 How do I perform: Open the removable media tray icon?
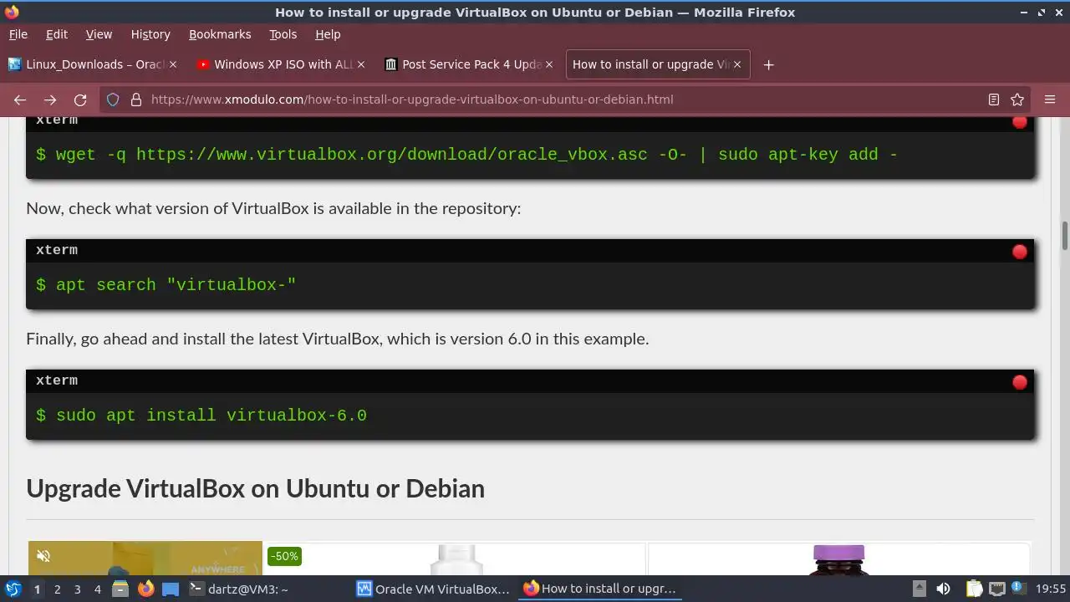pyautogui.click(x=919, y=589)
